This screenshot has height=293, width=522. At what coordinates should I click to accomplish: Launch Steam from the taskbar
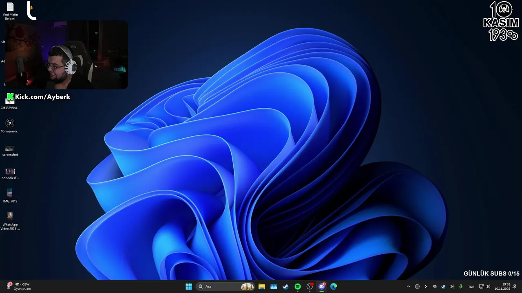coord(285,286)
